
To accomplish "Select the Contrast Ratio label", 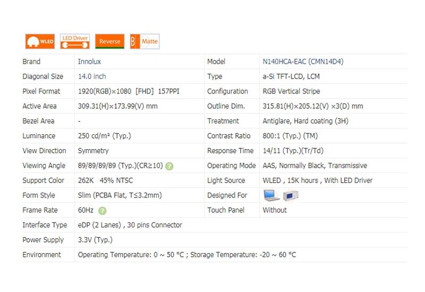I will pyautogui.click(x=229, y=136).
